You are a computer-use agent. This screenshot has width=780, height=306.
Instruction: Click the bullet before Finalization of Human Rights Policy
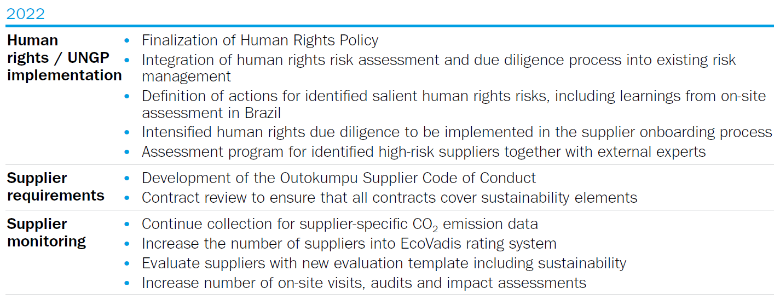[128, 40]
